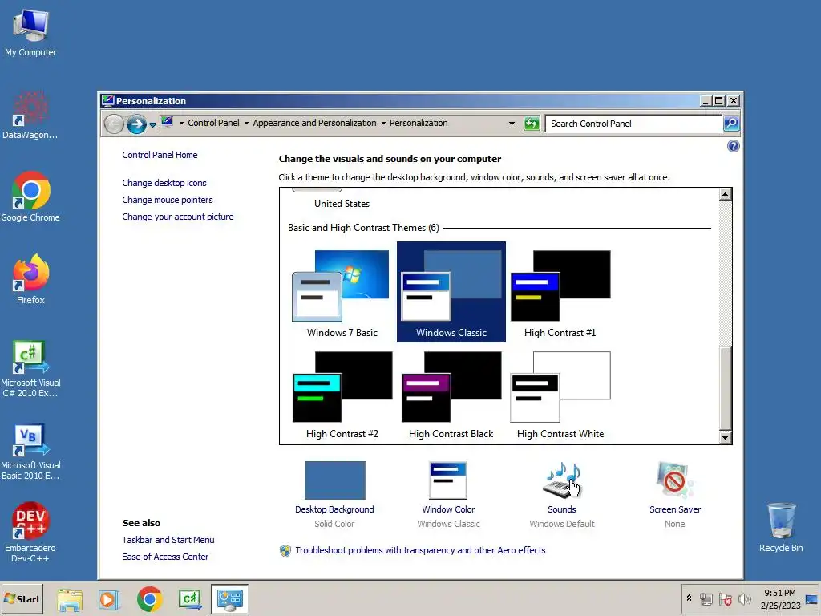Open the address bar history dropdown
Image resolution: width=821 pixels, height=616 pixels.
512,124
